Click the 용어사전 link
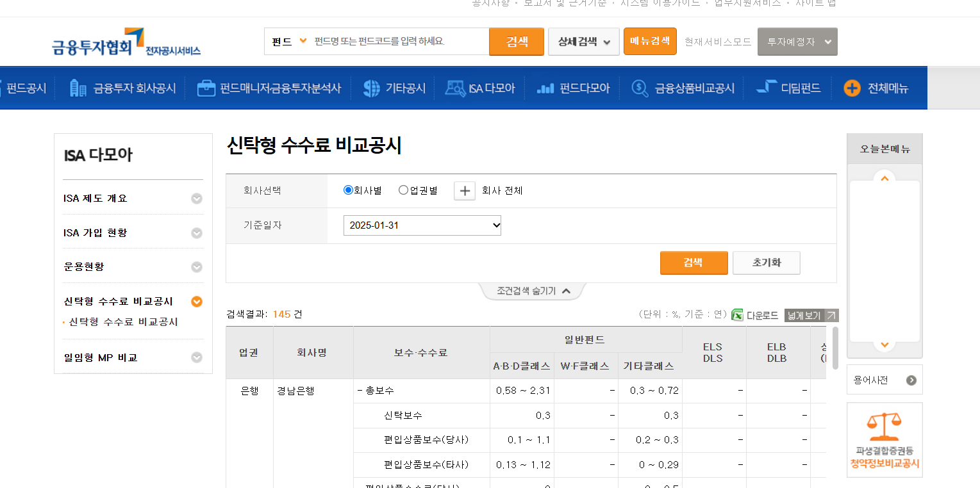 [870, 380]
